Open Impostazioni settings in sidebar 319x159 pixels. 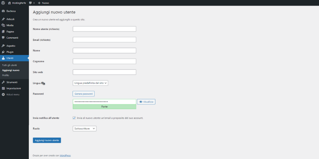13,88
